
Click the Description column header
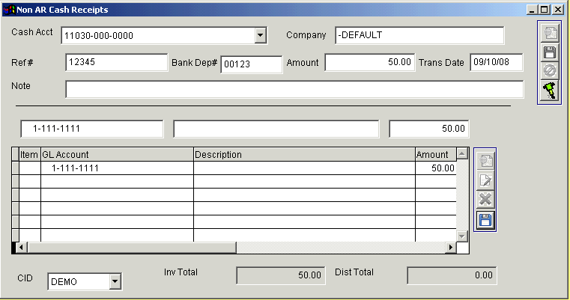pos(303,155)
